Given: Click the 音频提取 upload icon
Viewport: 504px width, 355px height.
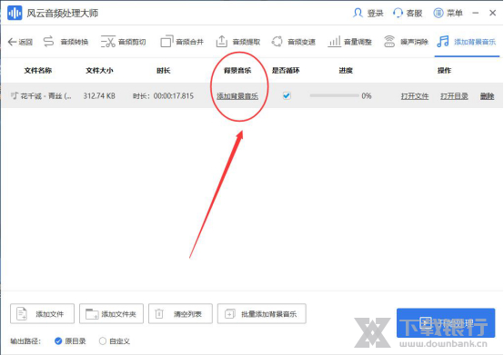Looking at the screenshot, I should [x=222, y=42].
